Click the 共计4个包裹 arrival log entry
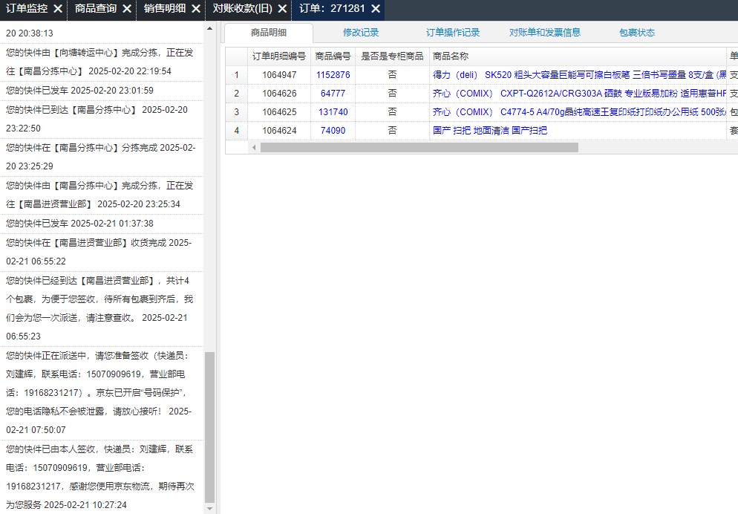This screenshot has width=738, height=514. 102,308
